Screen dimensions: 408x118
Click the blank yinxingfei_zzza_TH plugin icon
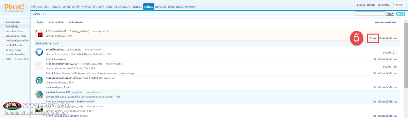pyautogui.click(x=39, y=66)
